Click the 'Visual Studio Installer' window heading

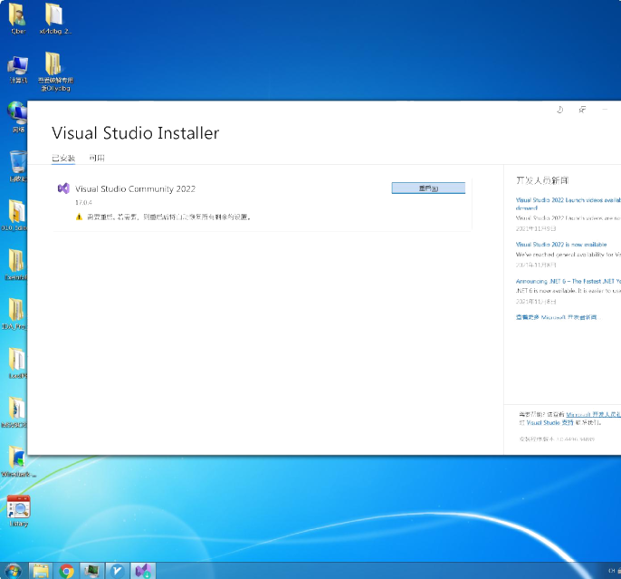tap(135, 133)
